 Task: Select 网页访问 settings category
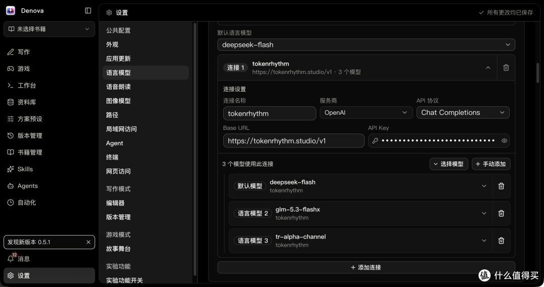(146, 171)
